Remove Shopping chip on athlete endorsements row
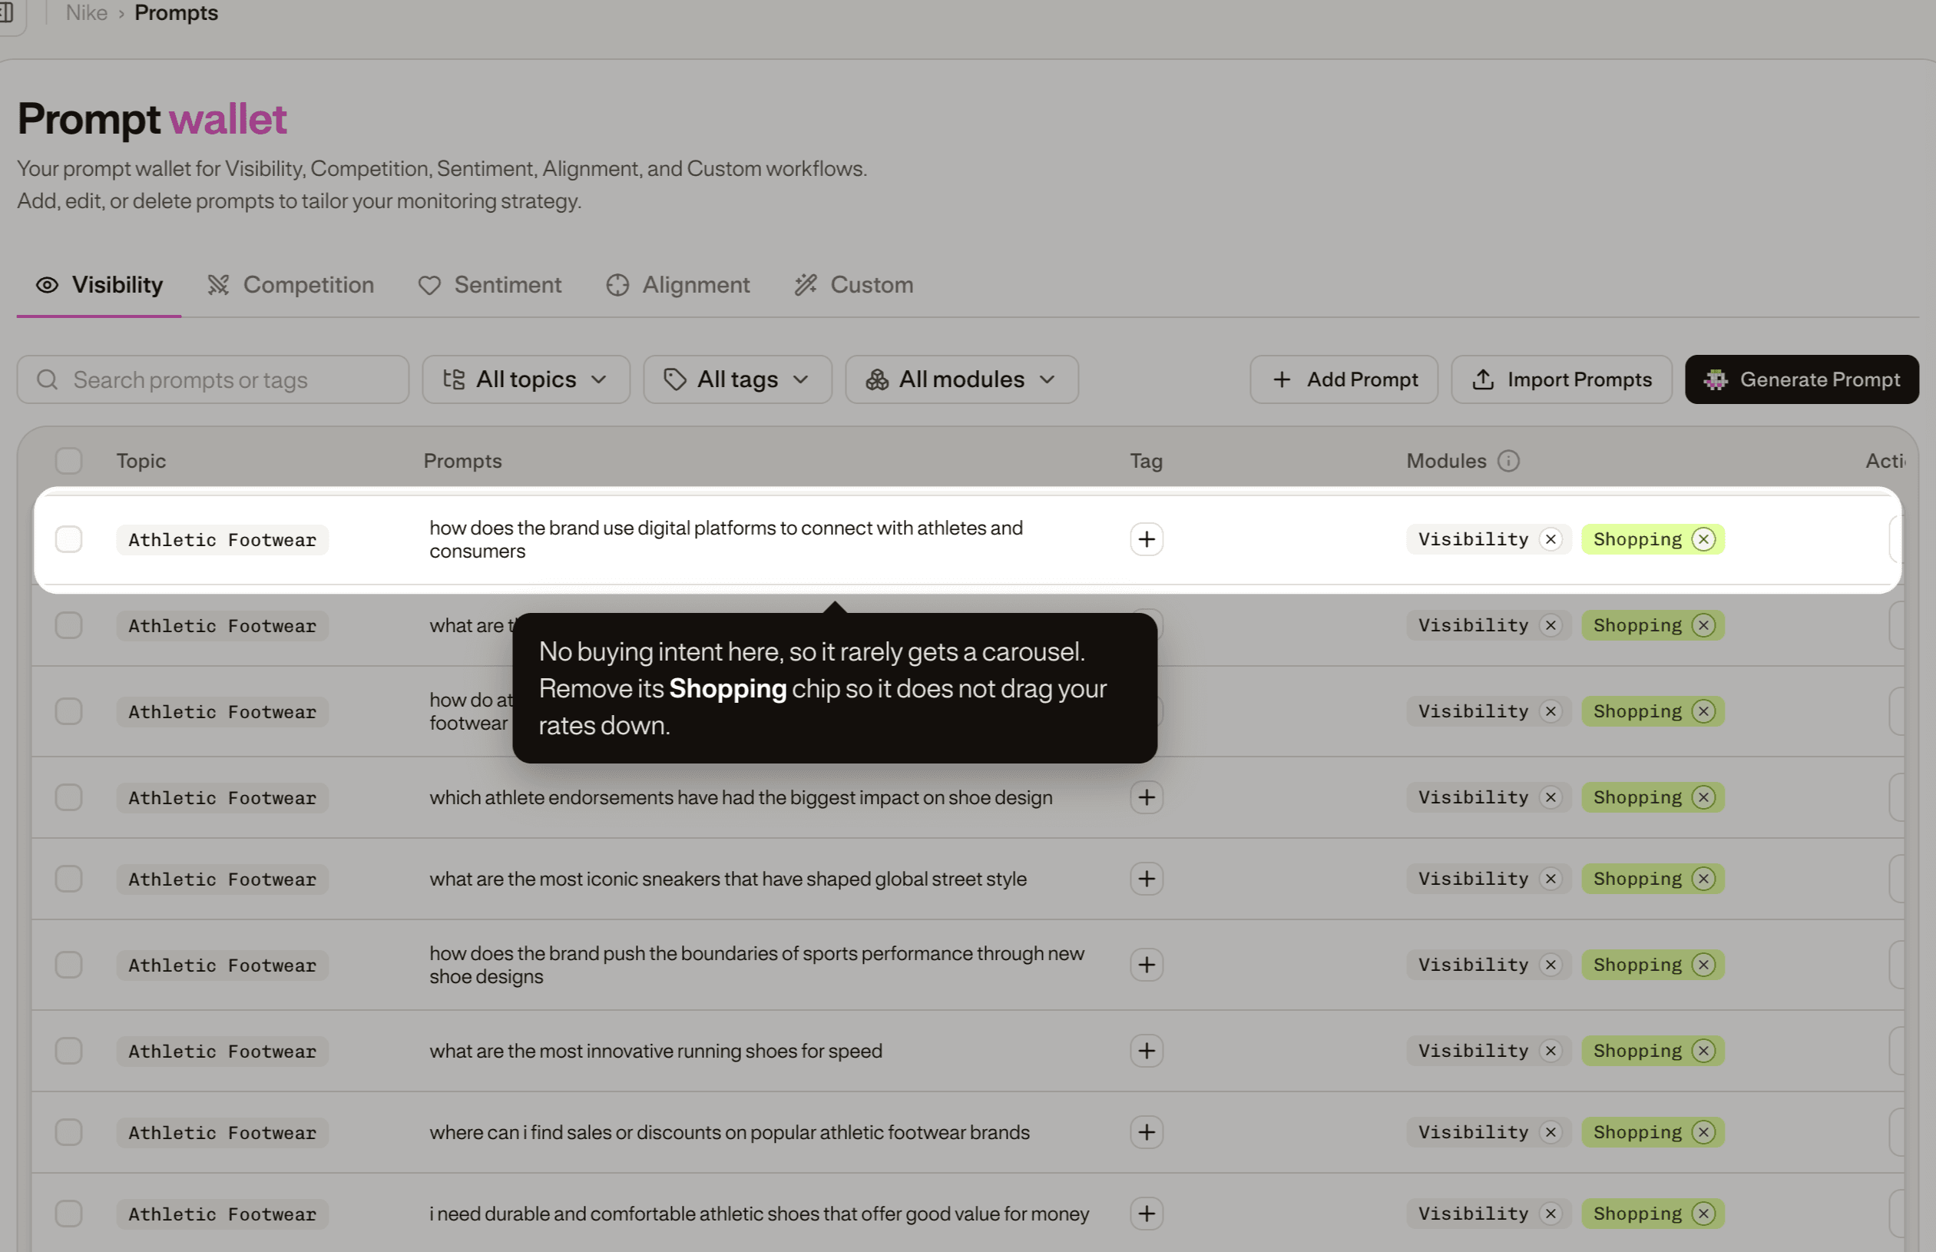Screen dimensions: 1936x1252 (1703, 797)
